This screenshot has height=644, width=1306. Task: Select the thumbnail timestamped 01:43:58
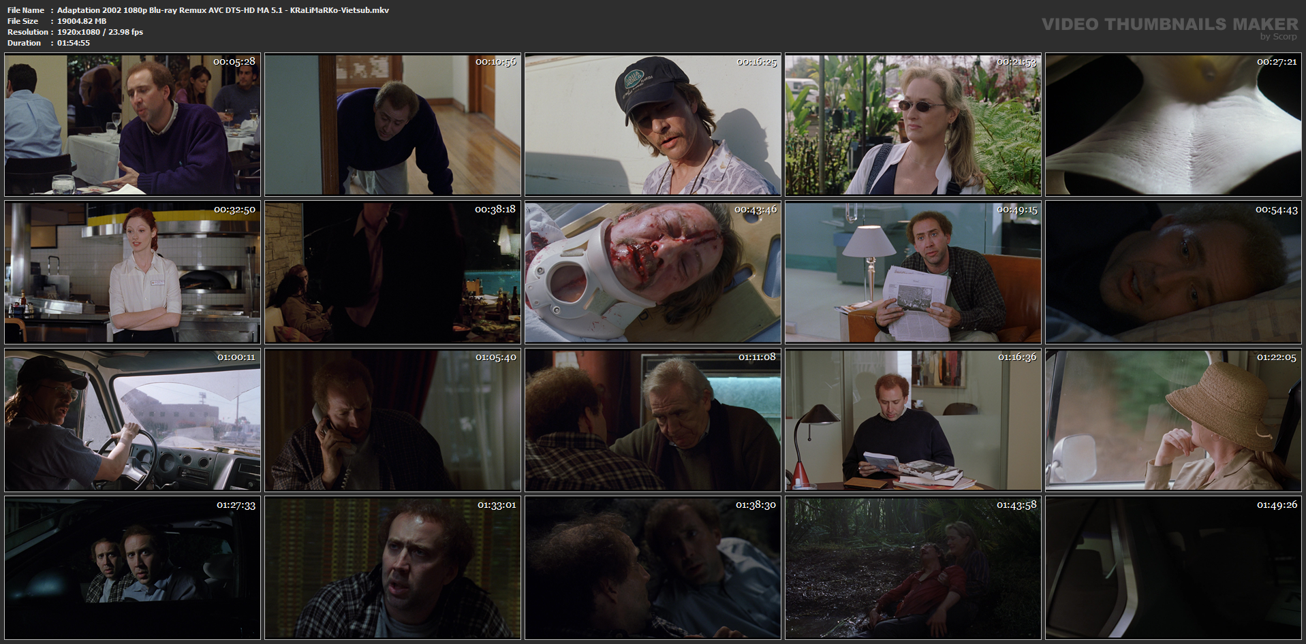pos(913,568)
